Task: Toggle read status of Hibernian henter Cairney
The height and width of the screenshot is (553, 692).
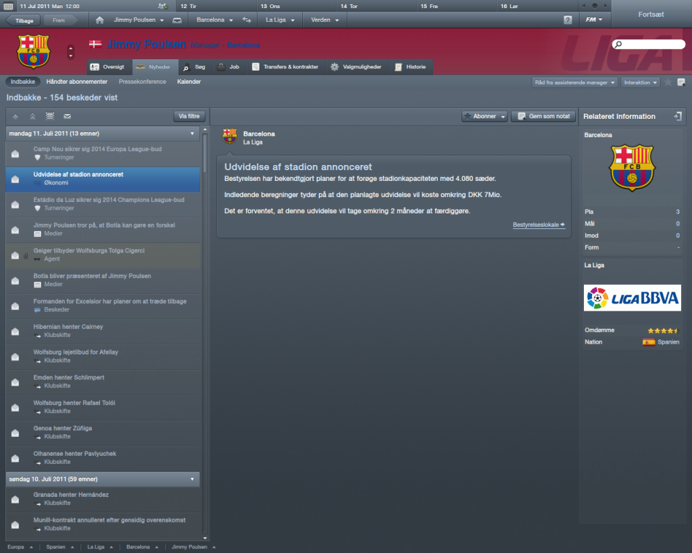Action: click(15, 332)
